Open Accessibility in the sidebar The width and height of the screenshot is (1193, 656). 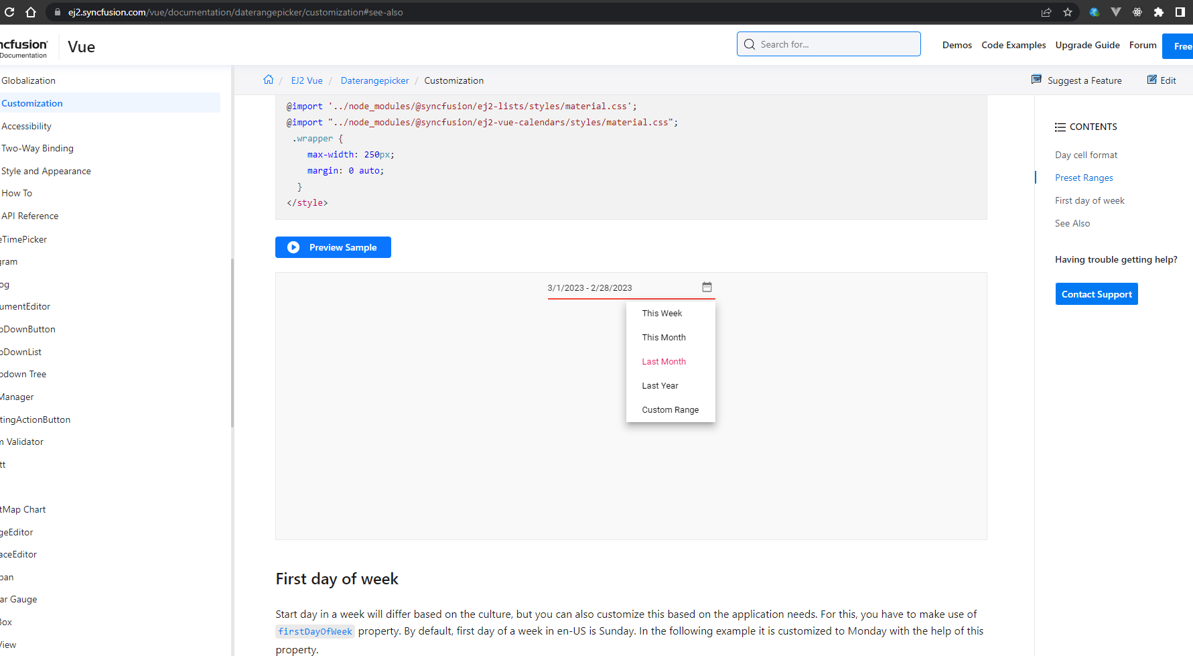click(27, 126)
